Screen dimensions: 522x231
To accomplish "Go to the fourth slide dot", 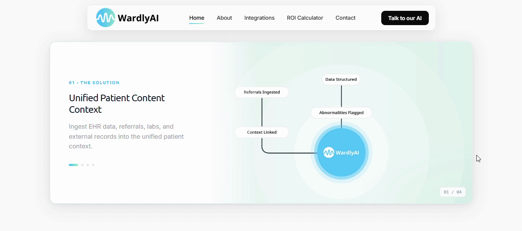I will tap(93, 165).
